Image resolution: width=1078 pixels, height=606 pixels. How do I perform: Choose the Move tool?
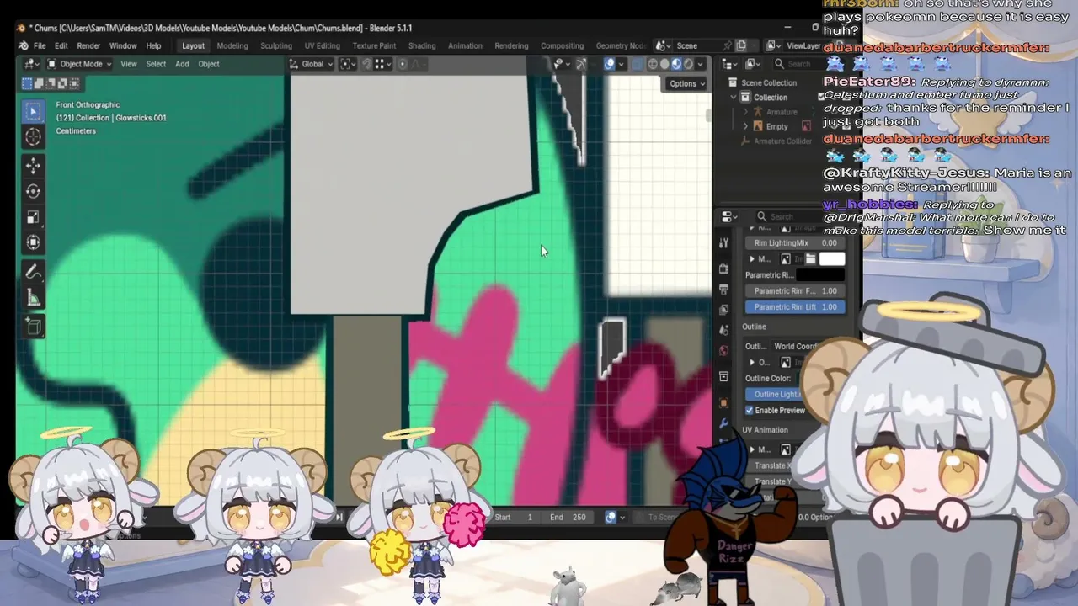point(33,166)
